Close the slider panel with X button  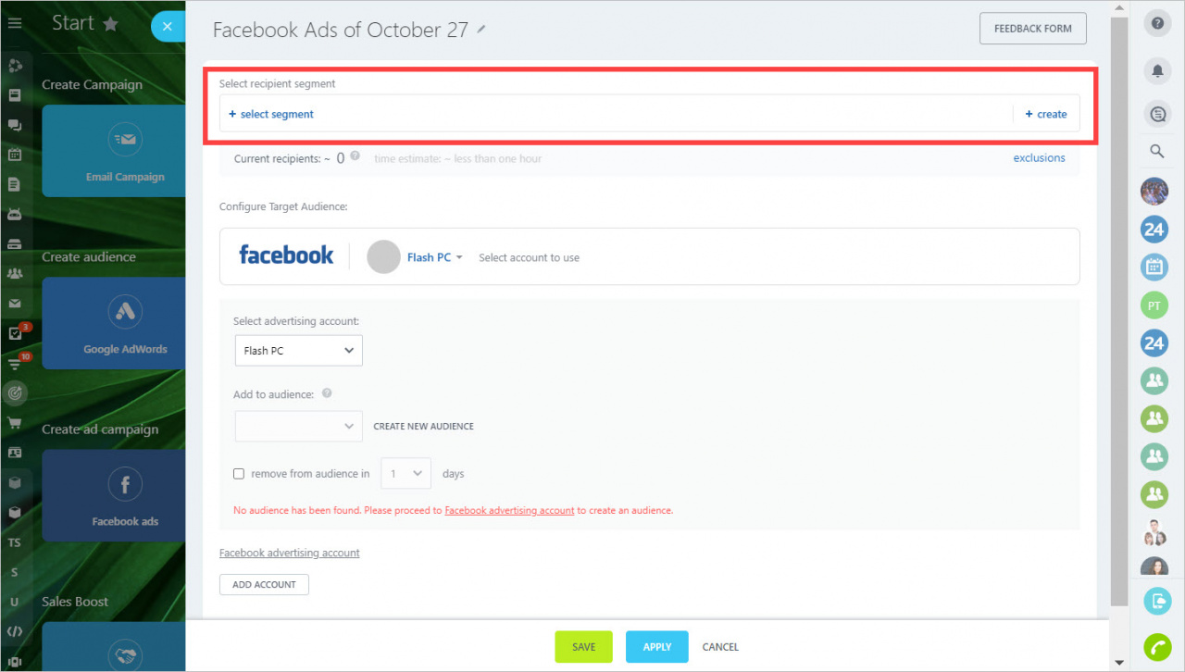pos(167,26)
